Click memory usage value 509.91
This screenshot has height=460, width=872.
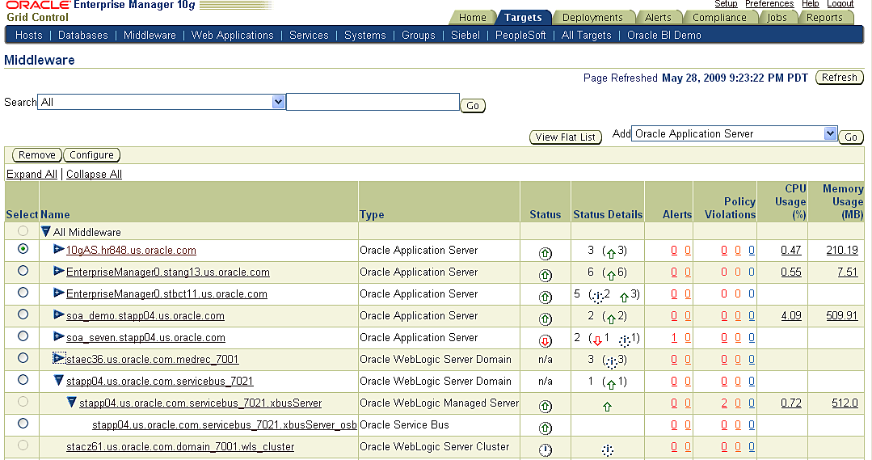pos(841,315)
